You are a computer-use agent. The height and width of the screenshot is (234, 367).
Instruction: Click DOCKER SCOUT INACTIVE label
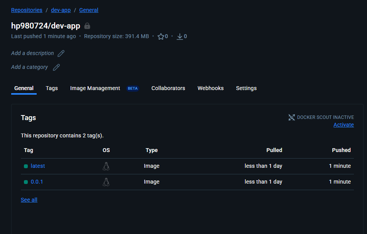(326, 117)
